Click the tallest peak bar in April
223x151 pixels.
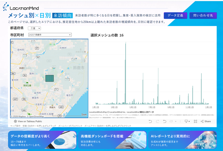(126, 73)
